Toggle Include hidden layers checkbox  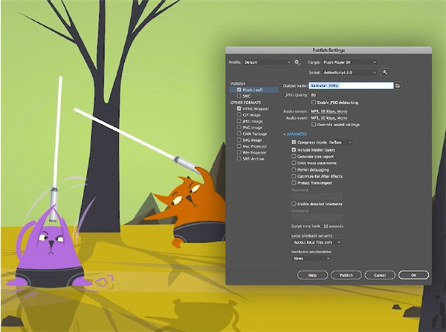[x=294, y=149]
